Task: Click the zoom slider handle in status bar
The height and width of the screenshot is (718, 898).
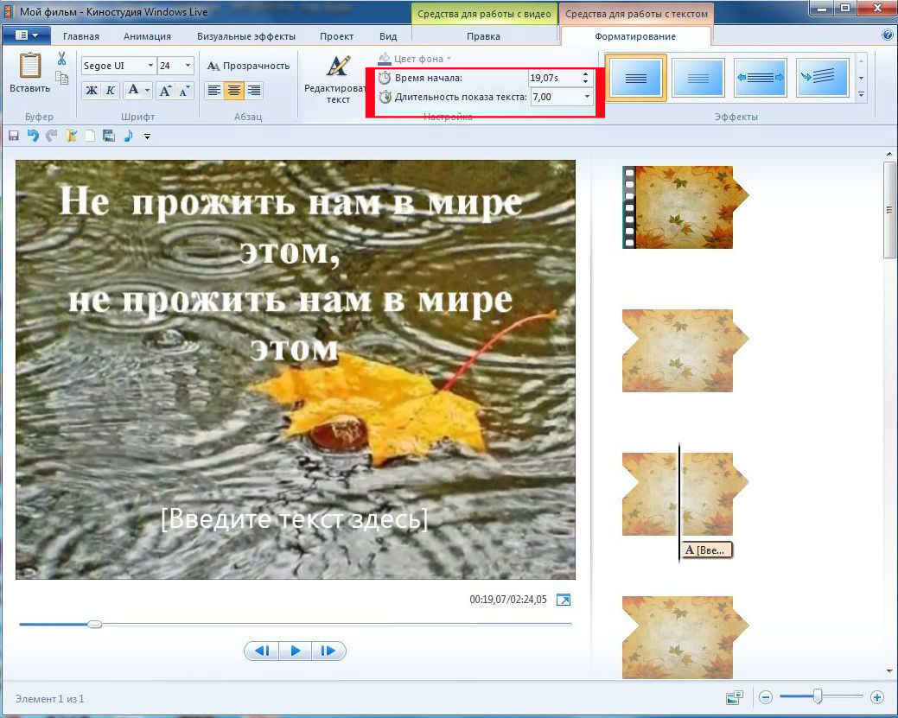Action: (817, 696)
